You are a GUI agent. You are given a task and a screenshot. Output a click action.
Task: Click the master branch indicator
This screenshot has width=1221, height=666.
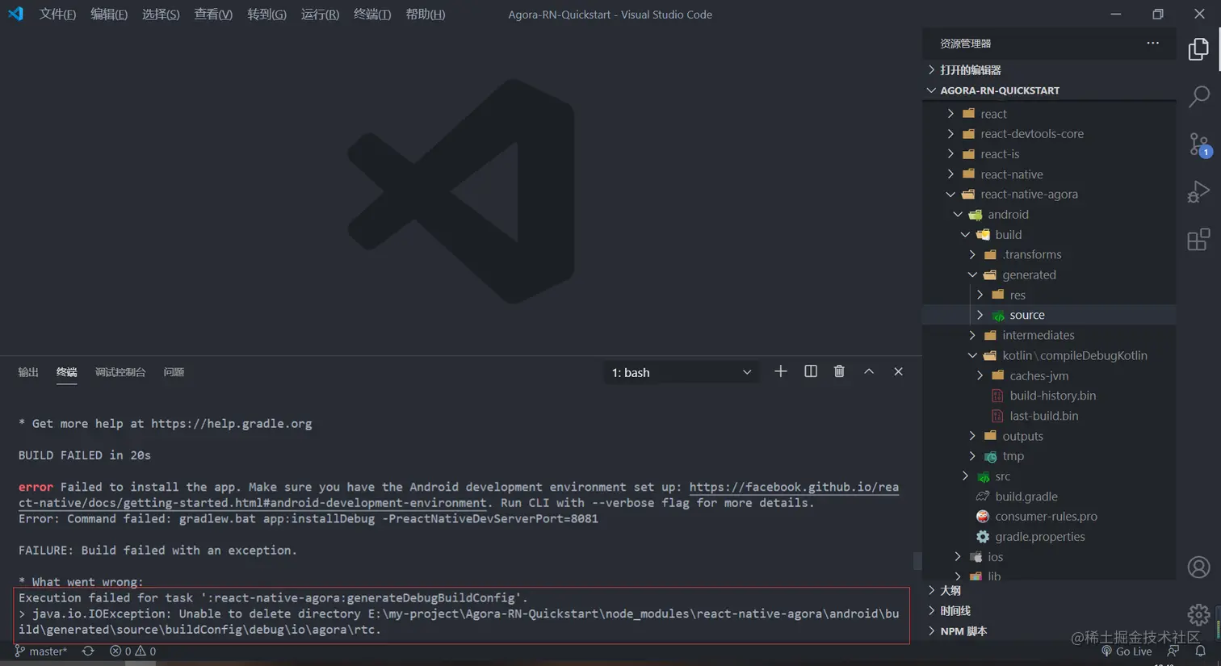41,651
